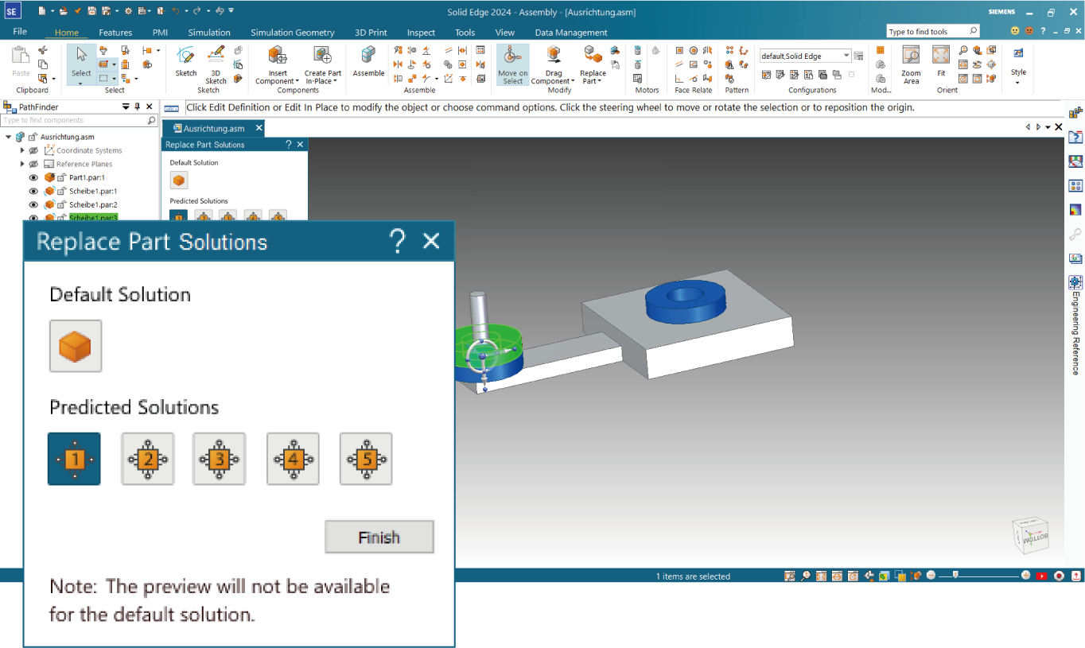The image size is (1085, 648).
Task: Expand the Reference Planes node
Action: [x=22, y=164]
